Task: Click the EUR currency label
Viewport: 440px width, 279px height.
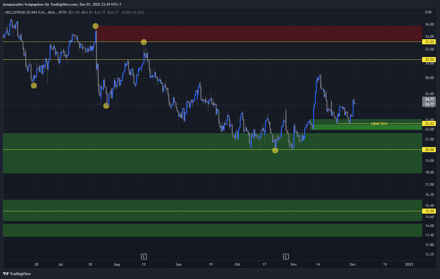Action: pos(428,12)
